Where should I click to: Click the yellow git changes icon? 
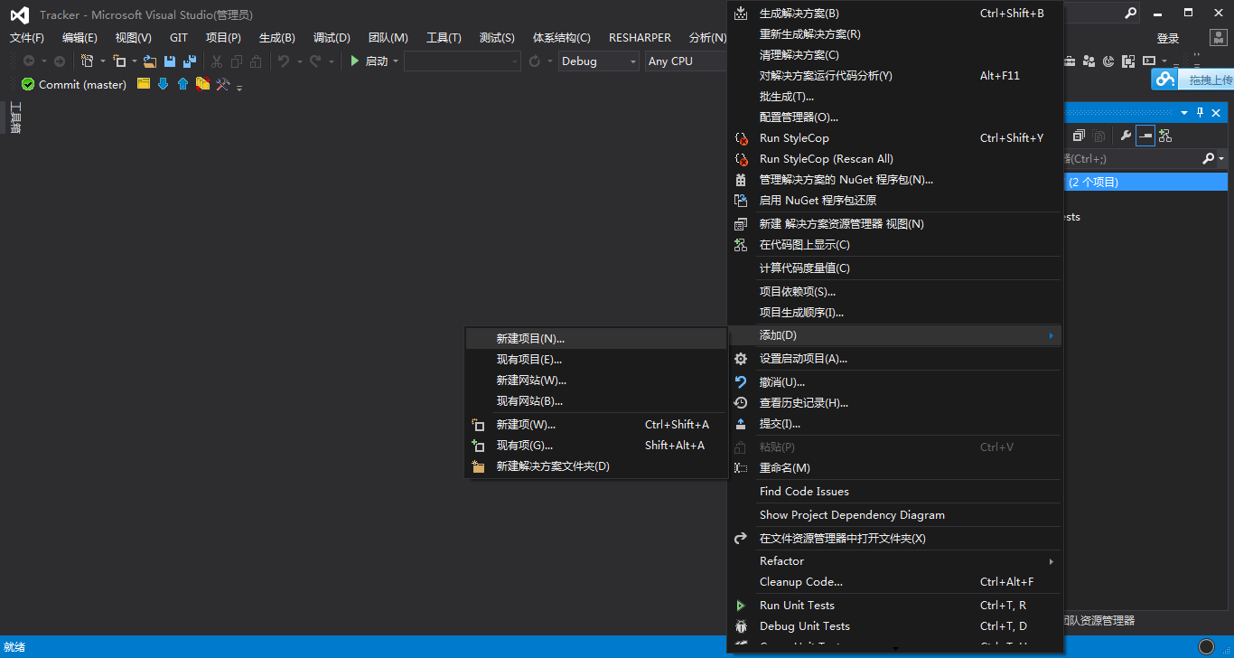click(x=144, y=84)
